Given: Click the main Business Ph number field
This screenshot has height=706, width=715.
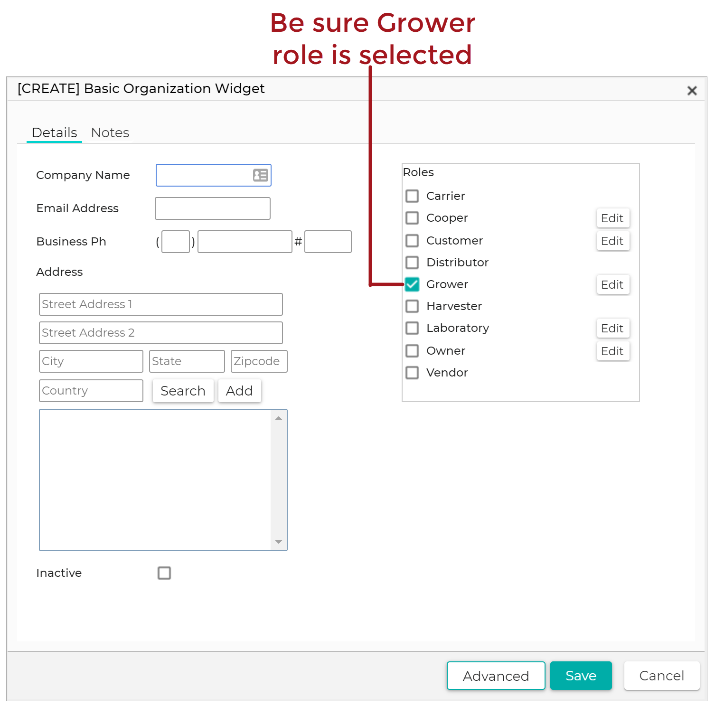Looking at the screenshot, I should point(245,242).
